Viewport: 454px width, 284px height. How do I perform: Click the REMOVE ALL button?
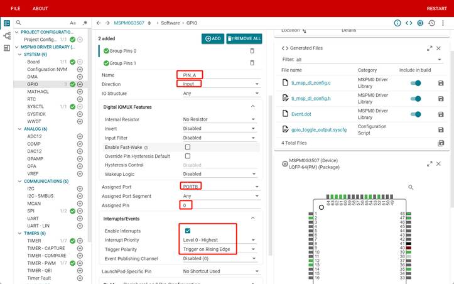(x=245, y=38)
